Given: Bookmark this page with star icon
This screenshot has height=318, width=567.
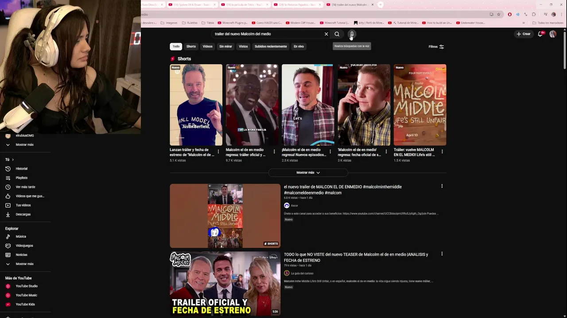Looking at the screenshot, I should point(499,14).
